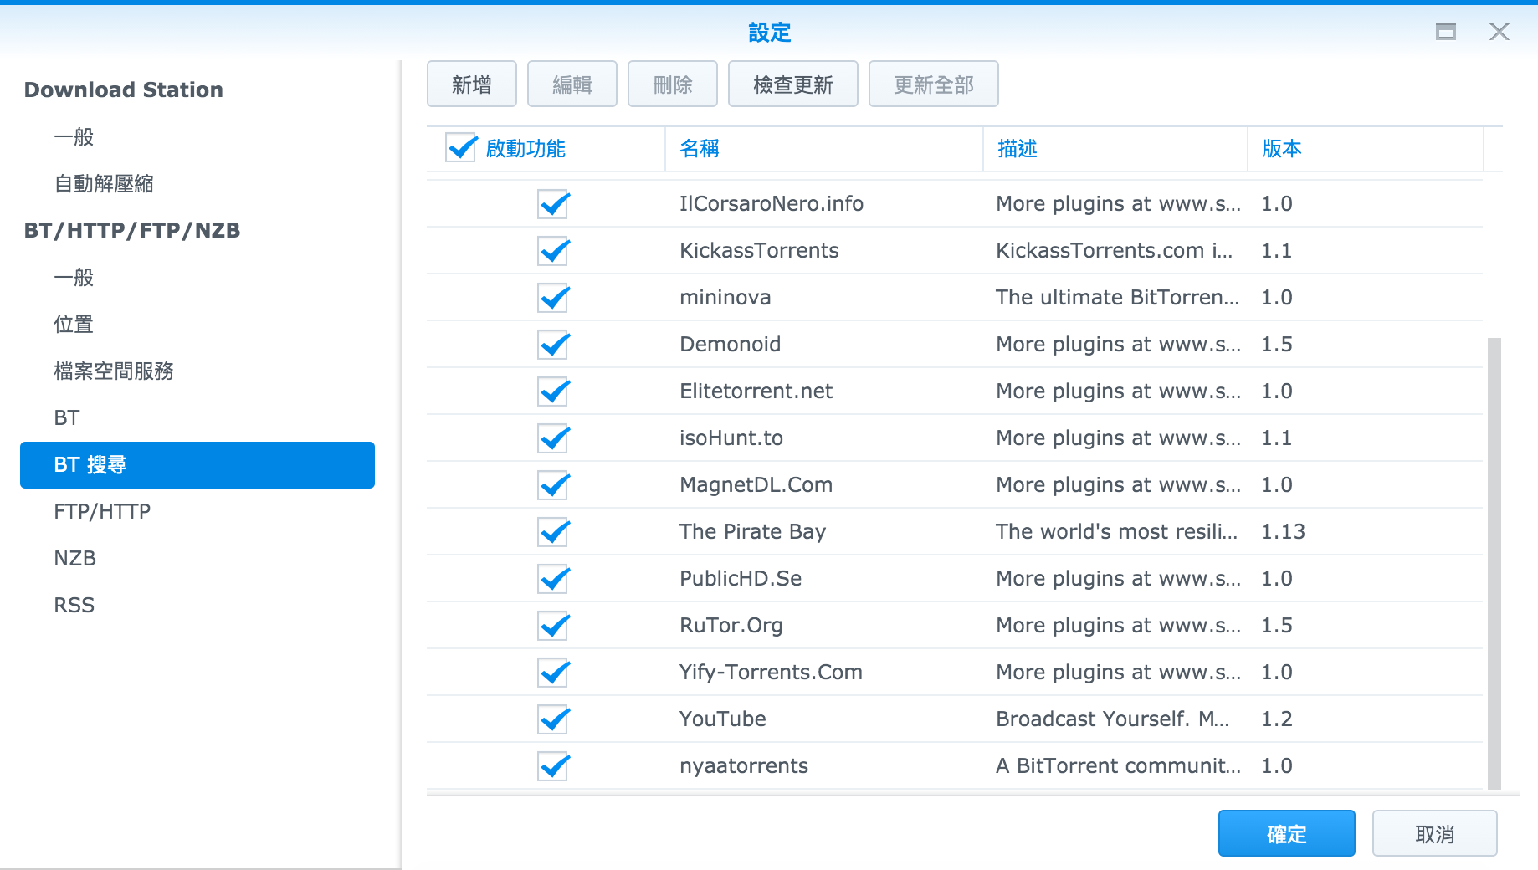This screenshot has height=870, width=1538.
Task: Uncheck the PublicHD.Se checkbox
Action: click(x=553, y=579)
